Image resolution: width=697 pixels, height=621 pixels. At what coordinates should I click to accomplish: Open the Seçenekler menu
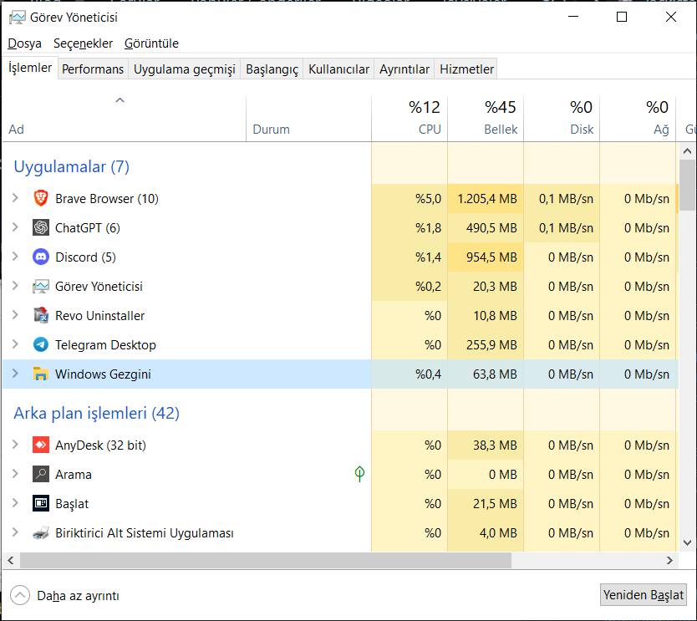[x=83, y=43]
